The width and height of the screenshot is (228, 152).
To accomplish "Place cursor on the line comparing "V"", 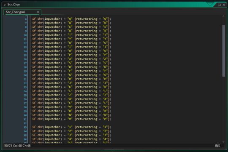I will pos(71,107).
